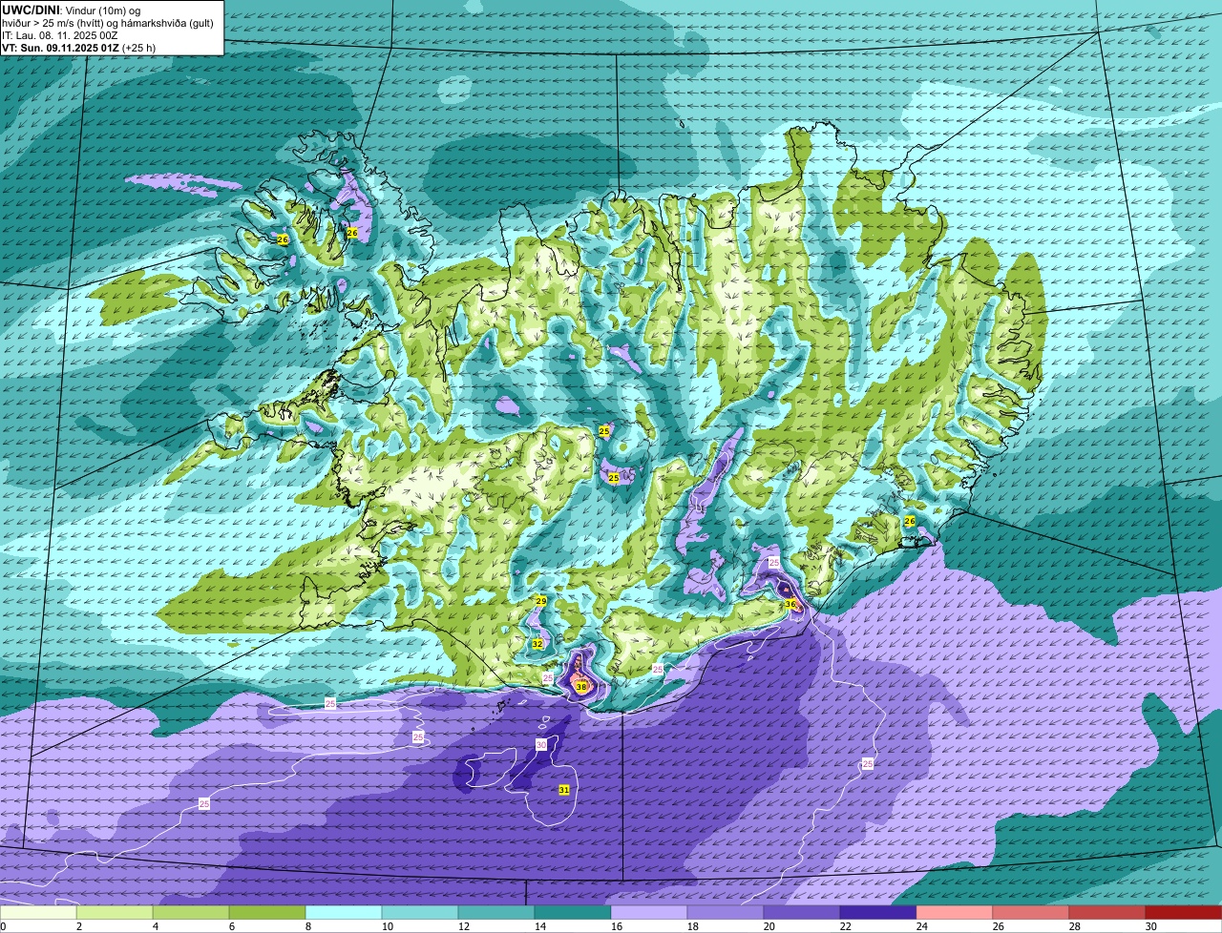Viewport: 1222px width, 933px height.
Task: Click the yellow 38 max gust label
Action: (581, 687)
